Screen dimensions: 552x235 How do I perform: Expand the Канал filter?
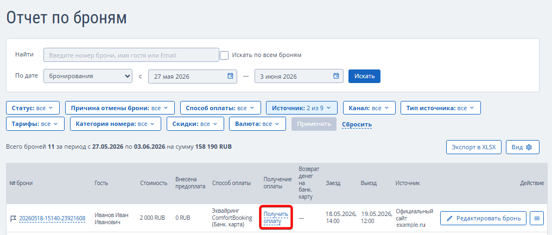369,108
